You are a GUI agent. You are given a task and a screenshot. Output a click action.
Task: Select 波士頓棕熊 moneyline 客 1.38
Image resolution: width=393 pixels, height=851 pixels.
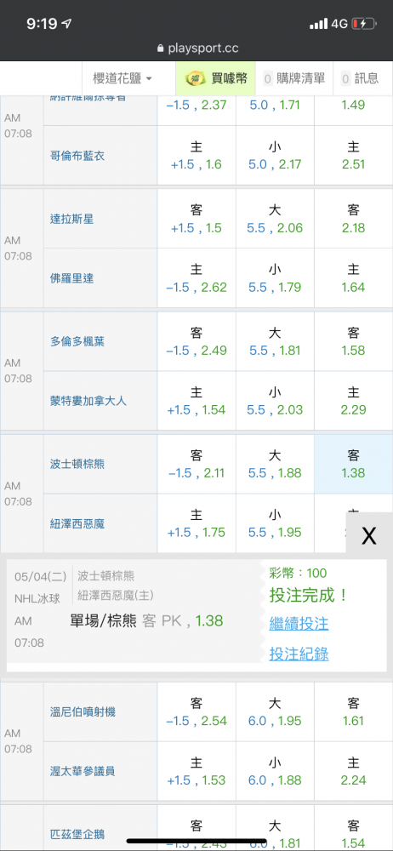point(353,464)
